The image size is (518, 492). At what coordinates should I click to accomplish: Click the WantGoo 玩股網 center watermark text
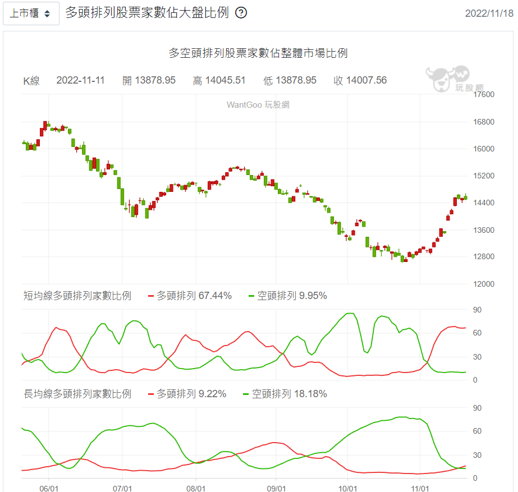pos(258,104)
